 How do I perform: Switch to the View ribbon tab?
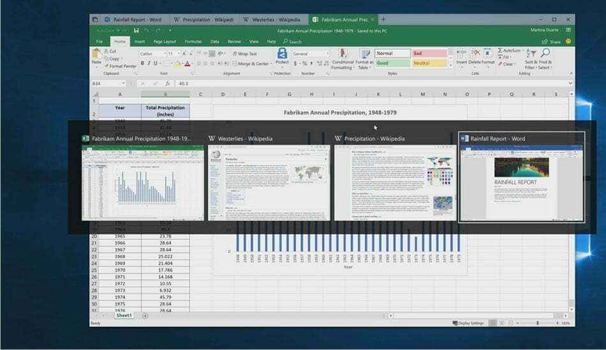coord(253,42)
